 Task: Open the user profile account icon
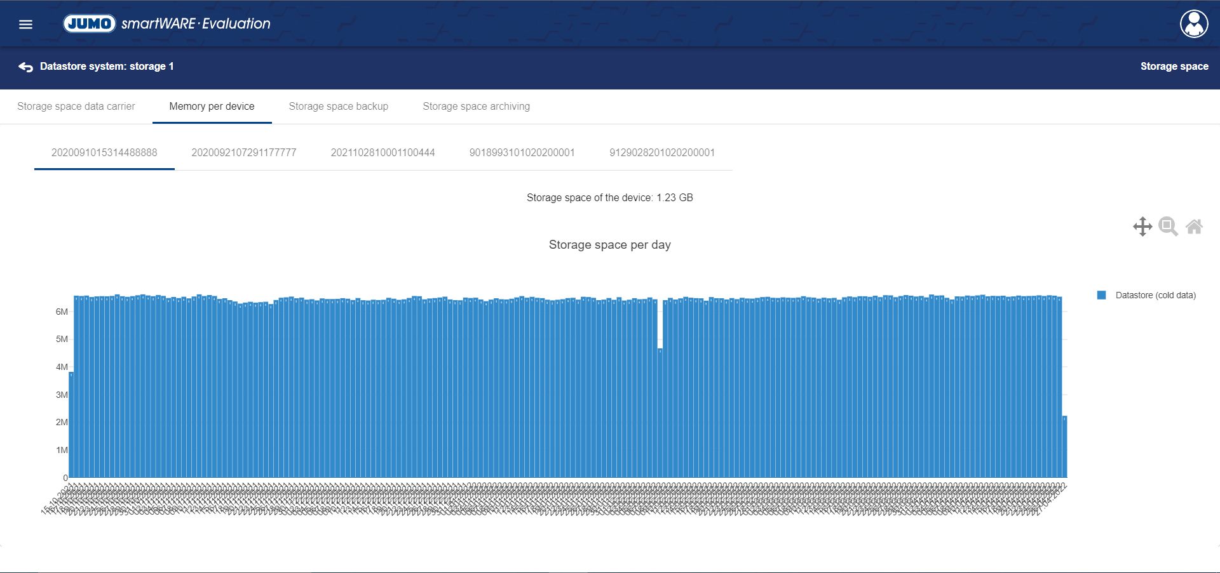[1193, 24]
